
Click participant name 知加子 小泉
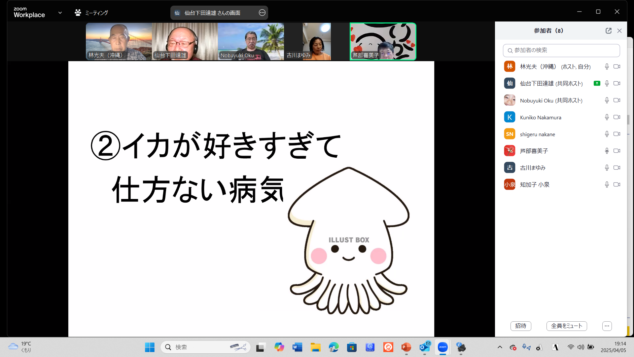pyautogui.click(x=535, y=184)
